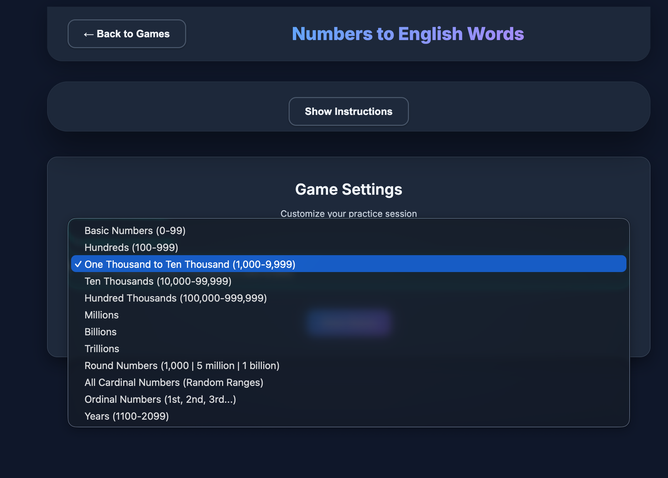Choose All Cardinal Numbers (Random Ranges)
This screenshot has height=478, width=668.
point(174,382)
